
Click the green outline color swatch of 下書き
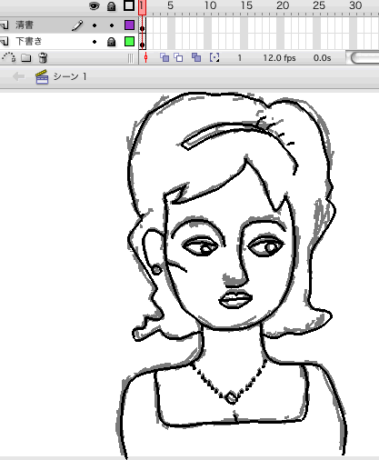point(129,42)
